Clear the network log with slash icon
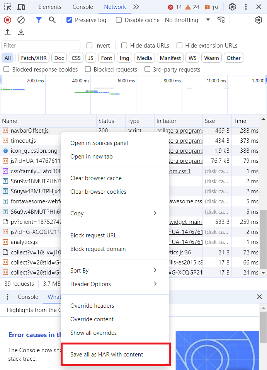This screenshot has height=370, width=267. (21, 20)
